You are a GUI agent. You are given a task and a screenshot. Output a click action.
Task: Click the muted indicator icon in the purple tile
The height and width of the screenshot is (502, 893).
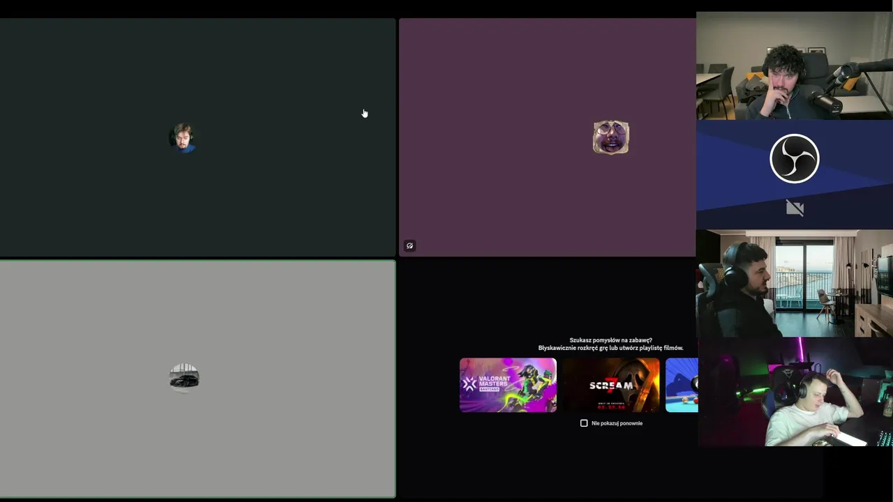click(x=410, y=245)
